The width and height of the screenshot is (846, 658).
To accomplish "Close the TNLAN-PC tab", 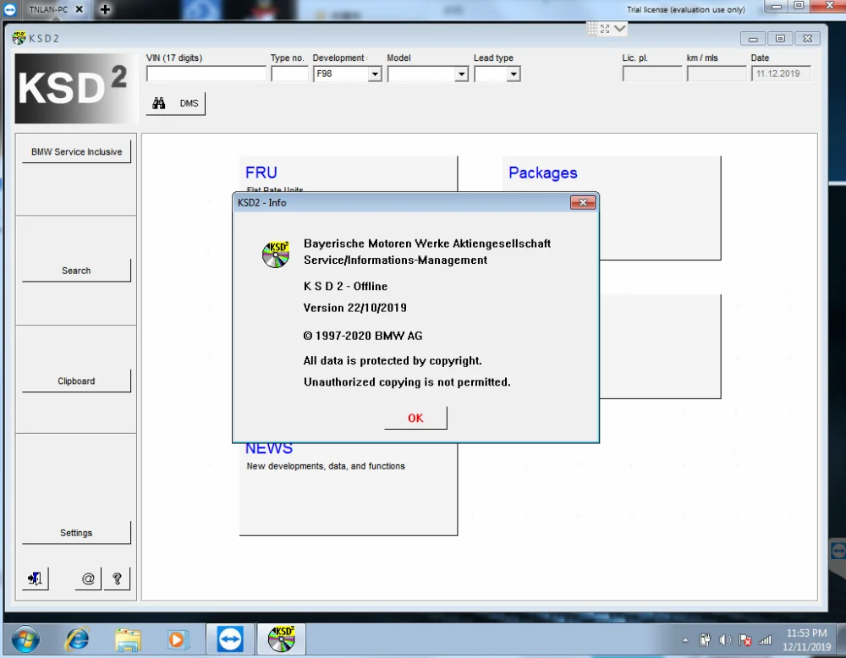I will pos(79,9).
